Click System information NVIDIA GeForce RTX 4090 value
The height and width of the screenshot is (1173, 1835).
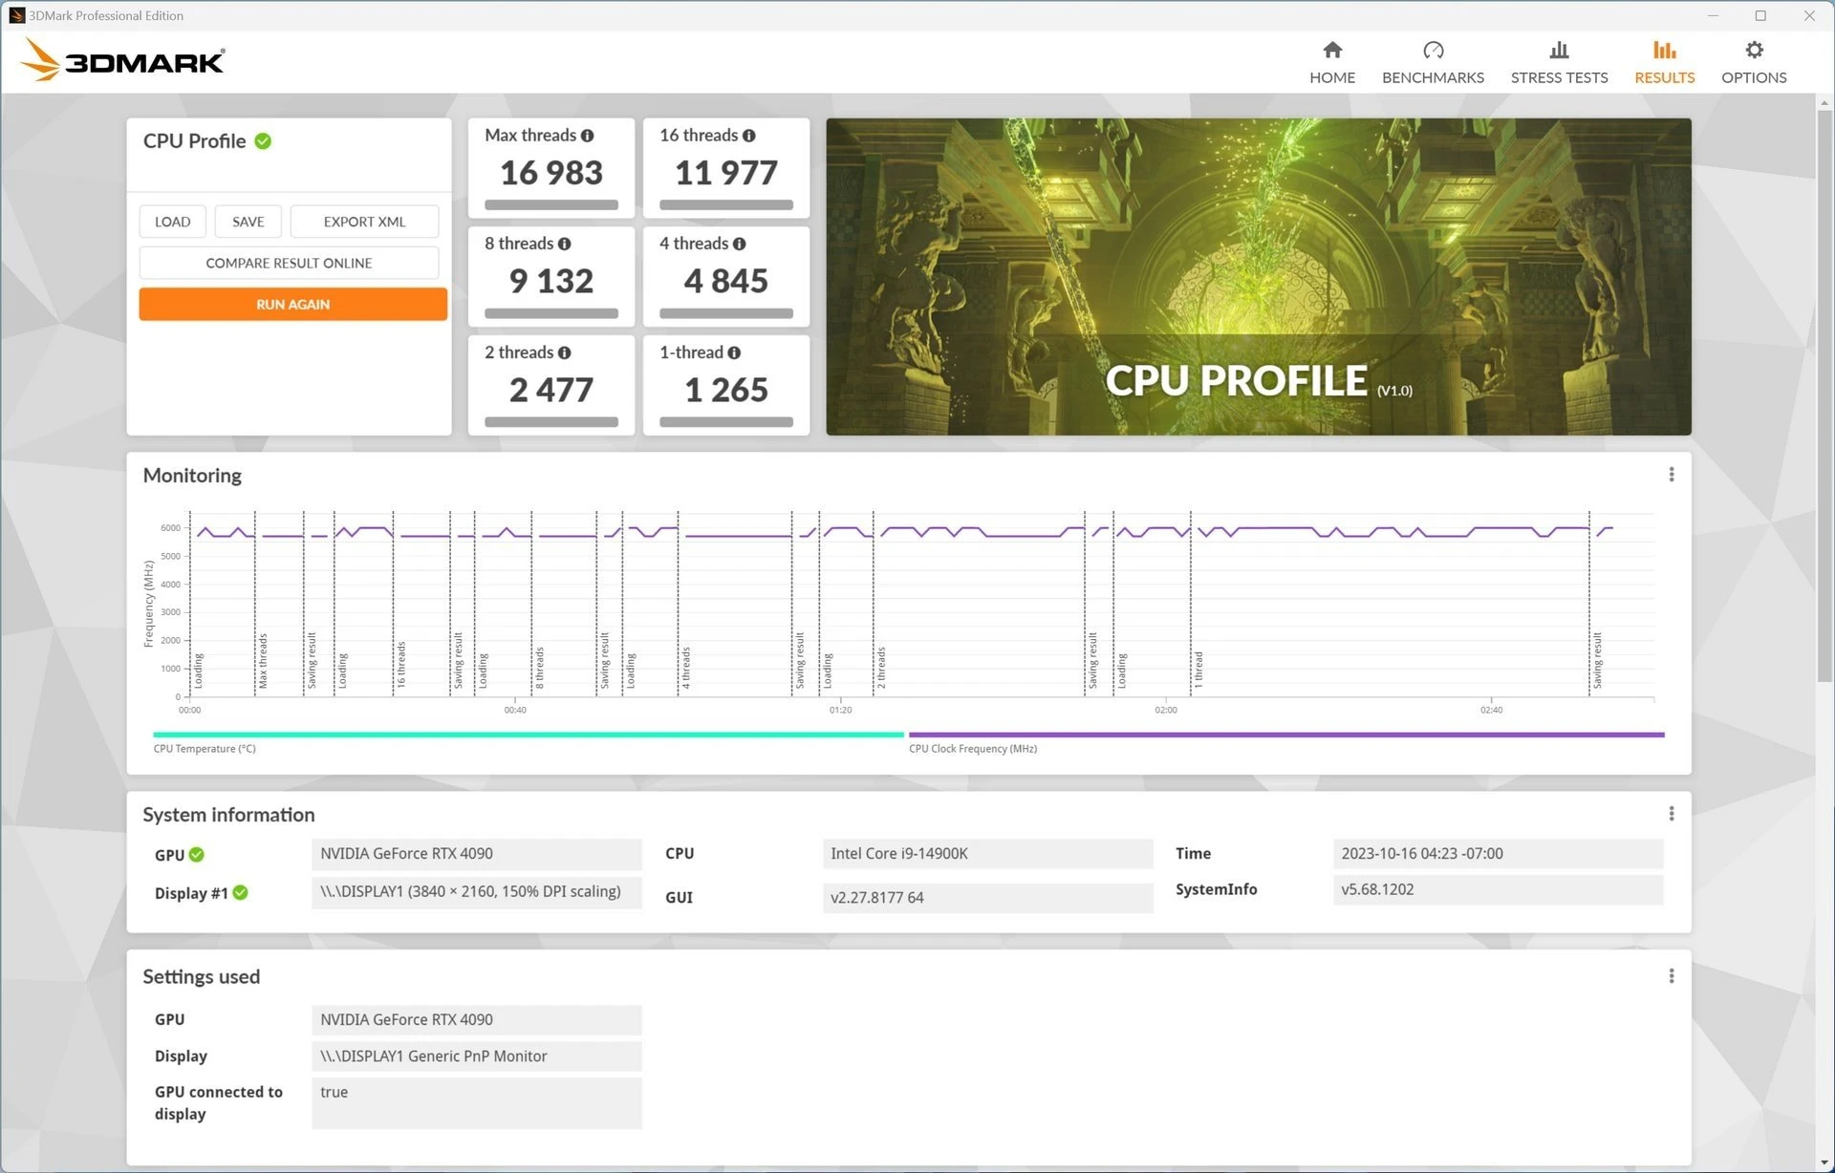(x=476, y=853)
